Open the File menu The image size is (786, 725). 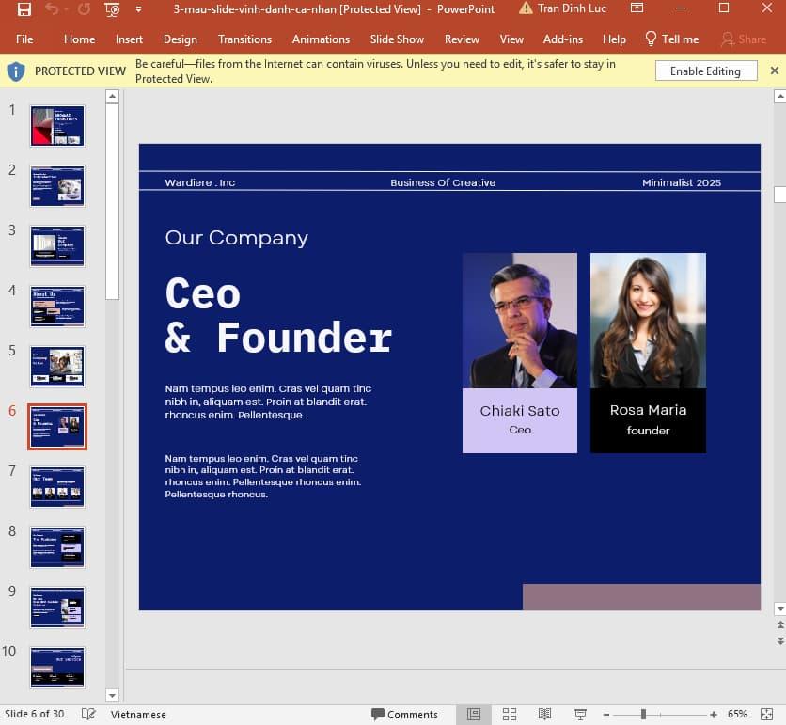[24, 39]
